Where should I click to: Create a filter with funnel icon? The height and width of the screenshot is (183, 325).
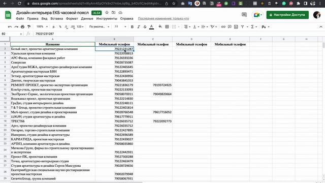pyautogui.click(x=242, y=27)
